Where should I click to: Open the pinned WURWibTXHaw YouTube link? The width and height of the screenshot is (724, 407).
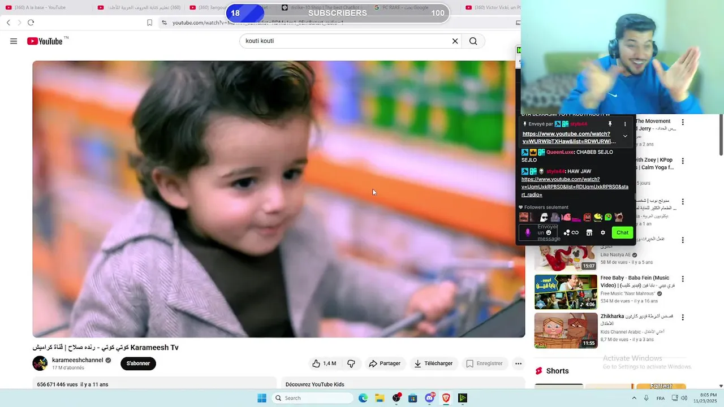pyautogui.click(x=568, y=137)
